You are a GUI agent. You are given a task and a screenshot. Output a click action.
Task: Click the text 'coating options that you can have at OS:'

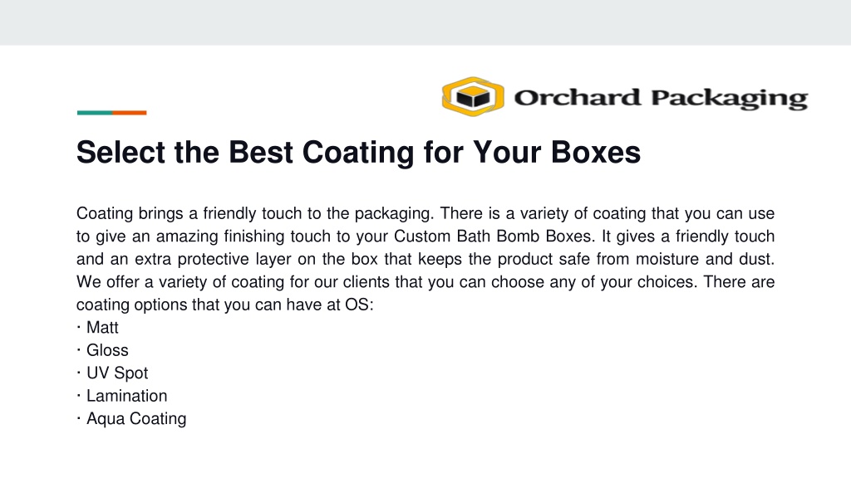click(x=224, y=305)
